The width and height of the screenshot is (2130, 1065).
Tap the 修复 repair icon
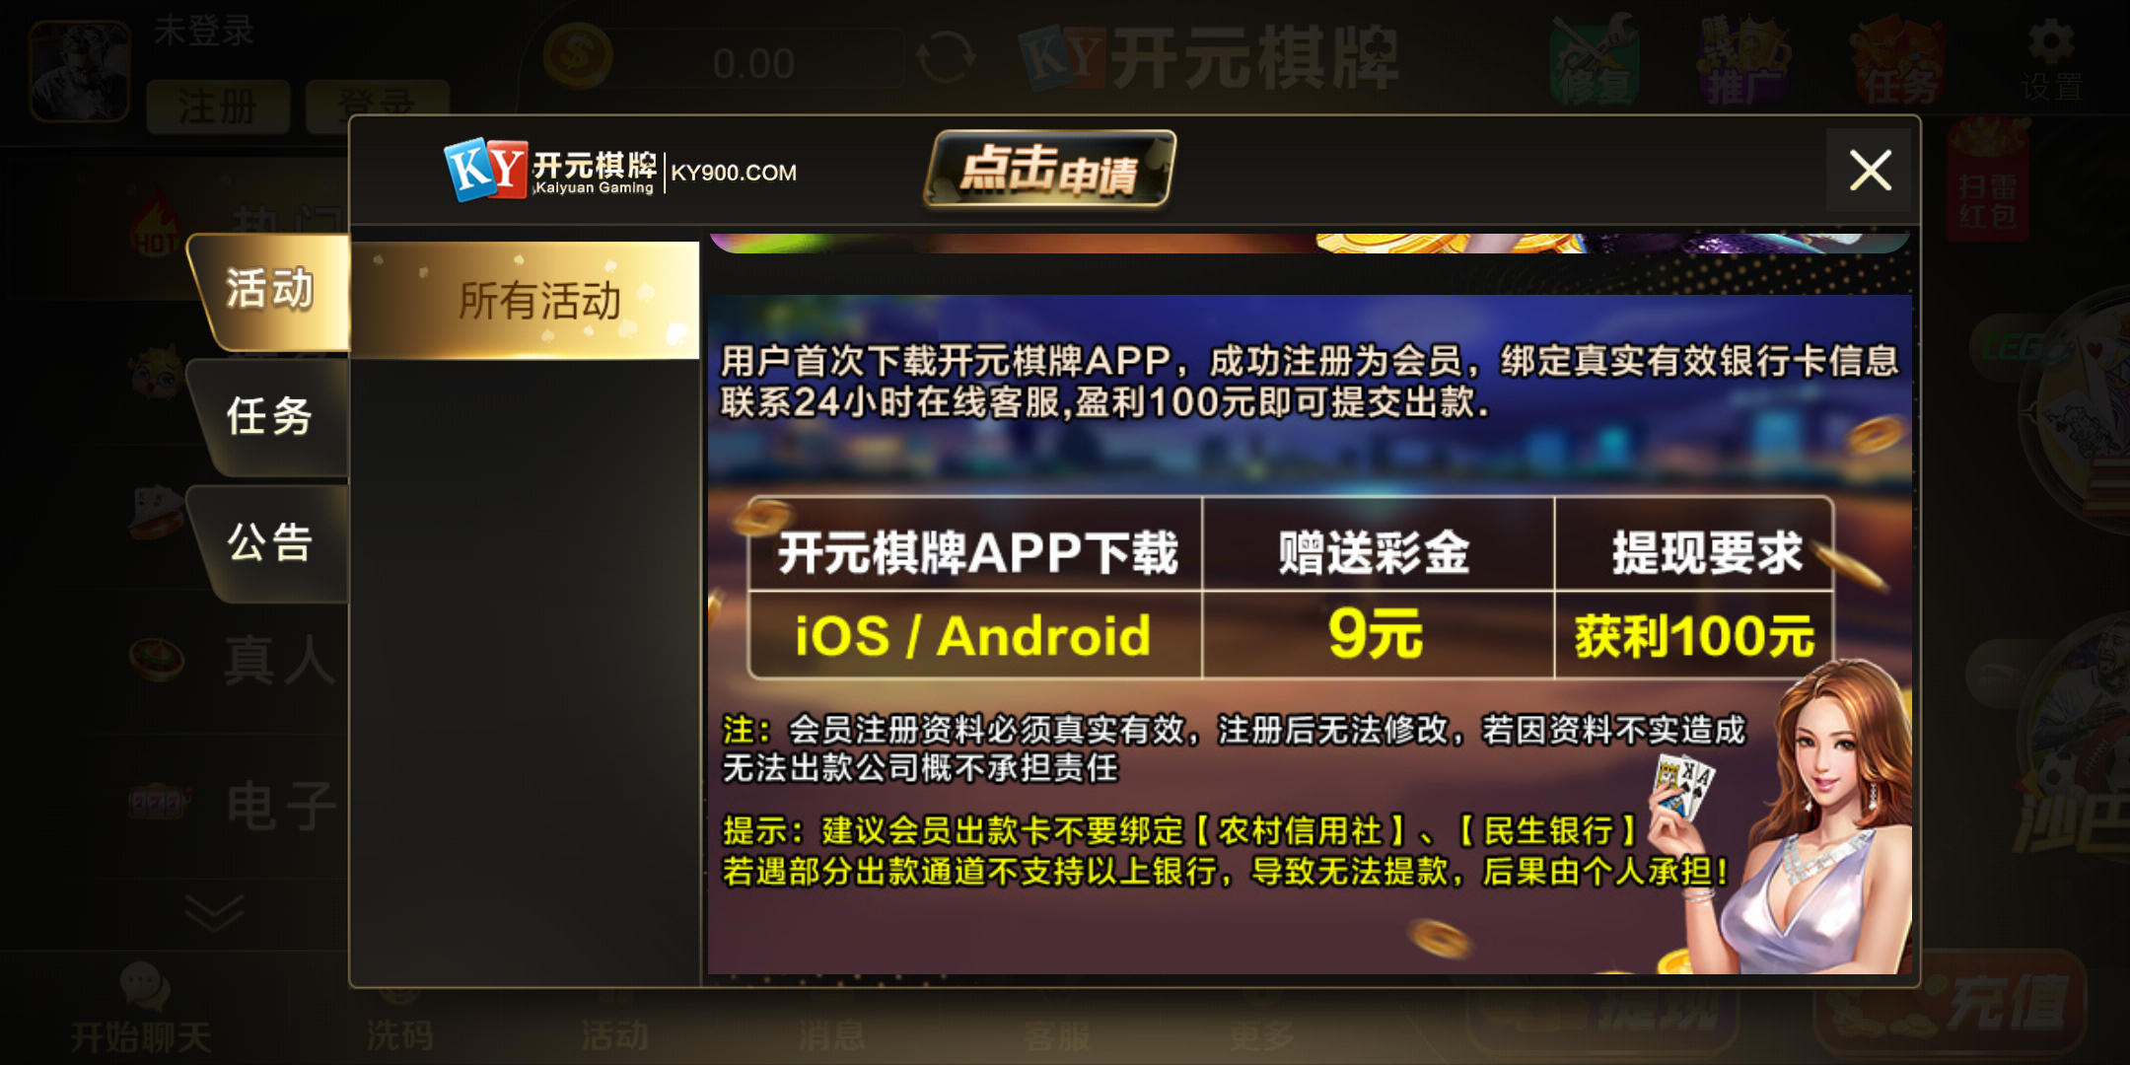(1595, 61)
